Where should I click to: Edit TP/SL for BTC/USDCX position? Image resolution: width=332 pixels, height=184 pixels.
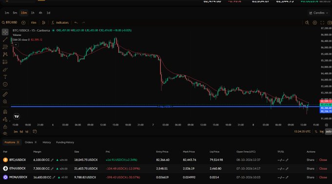pos(287,160)
